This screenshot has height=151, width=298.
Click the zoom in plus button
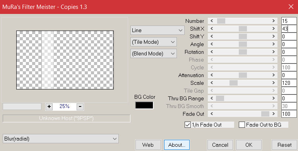tap(49, 106)
